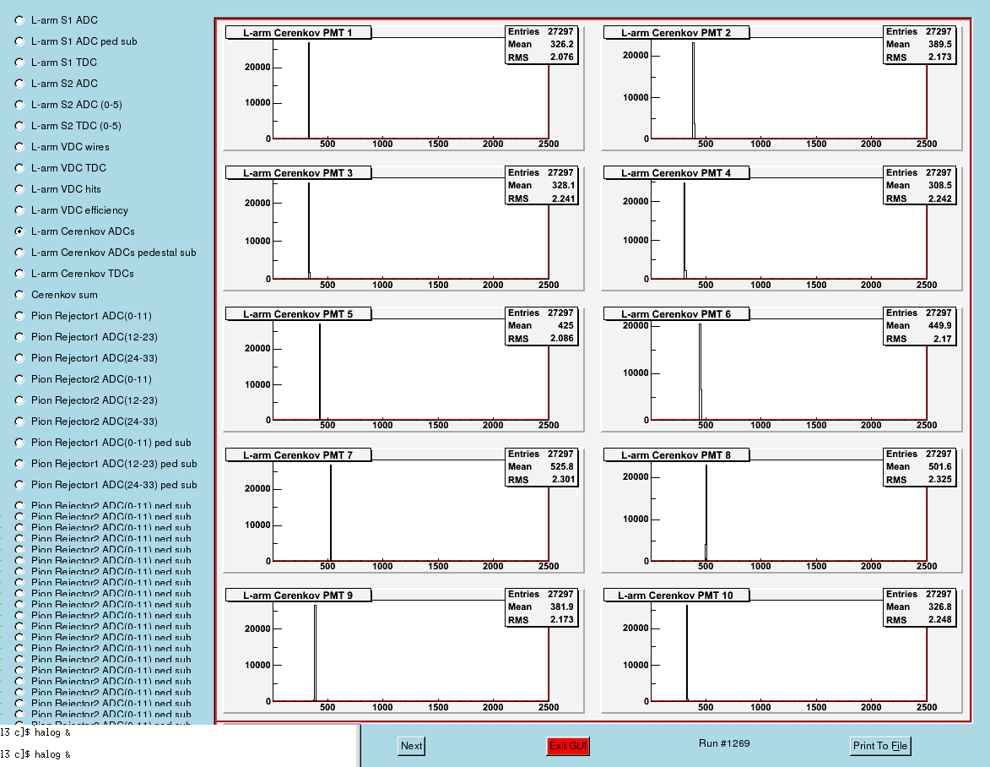Click the PMT 7 stats box with Mean 525.8
The image size is (990, 767).
[x=541, y=467]
